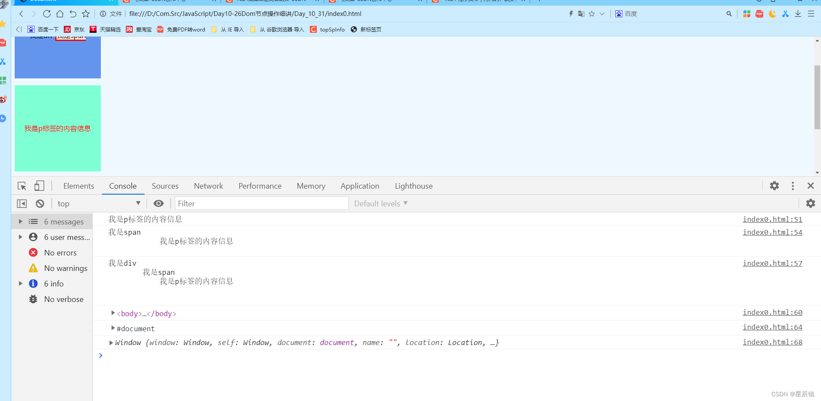Viewport: 821px width, 401px height.
Task: Open topSpInfo bookmark
Action: pos(328,29)
